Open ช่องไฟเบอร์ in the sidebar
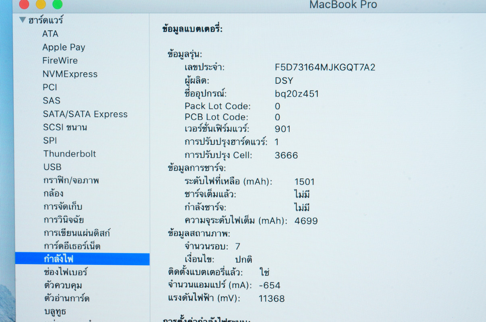The image size is (486, 322). click(66, 272)
